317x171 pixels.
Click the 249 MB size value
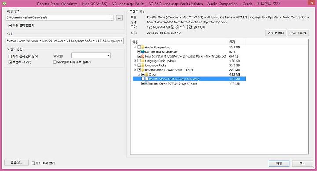pyautogui.click(x=234, y=70)
